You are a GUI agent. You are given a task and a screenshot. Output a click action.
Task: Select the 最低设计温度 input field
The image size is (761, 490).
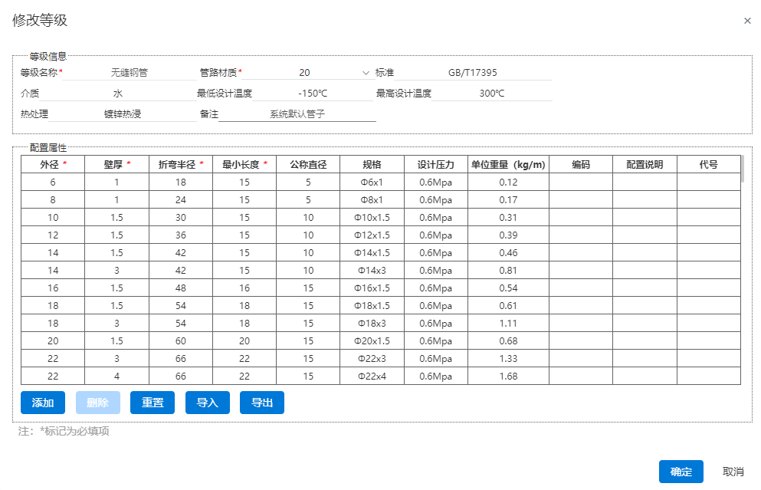tap(313, 94)
